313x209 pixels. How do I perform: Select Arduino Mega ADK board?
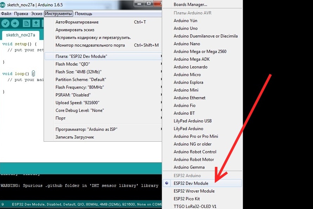click(202, 59)
